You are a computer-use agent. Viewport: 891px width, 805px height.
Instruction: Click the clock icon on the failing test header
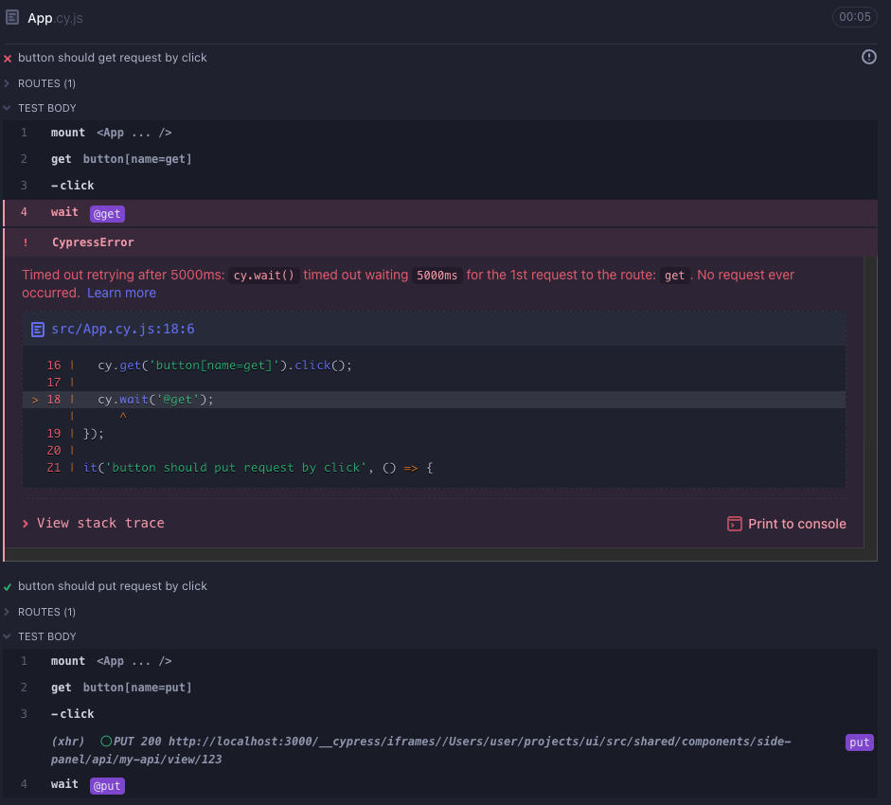tap(868, 57)
